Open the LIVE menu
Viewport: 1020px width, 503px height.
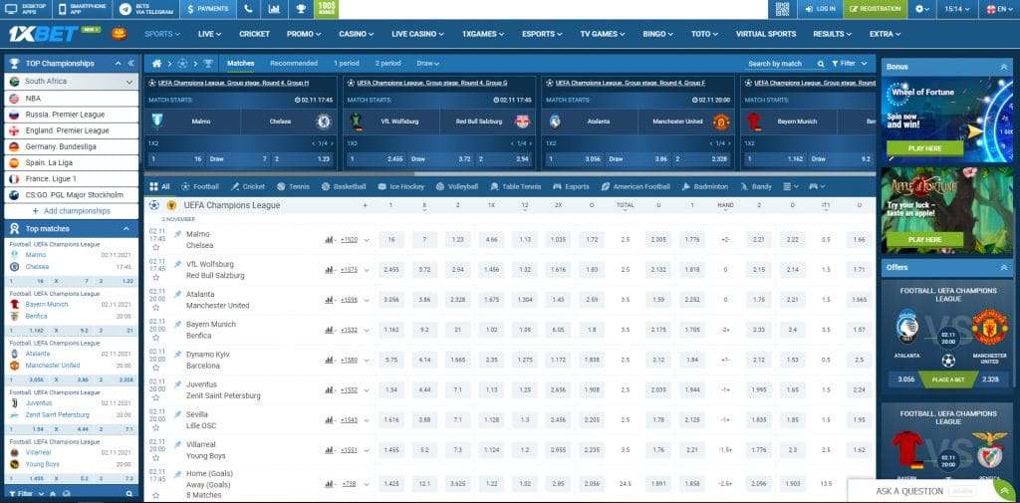(x=209, y=34)
